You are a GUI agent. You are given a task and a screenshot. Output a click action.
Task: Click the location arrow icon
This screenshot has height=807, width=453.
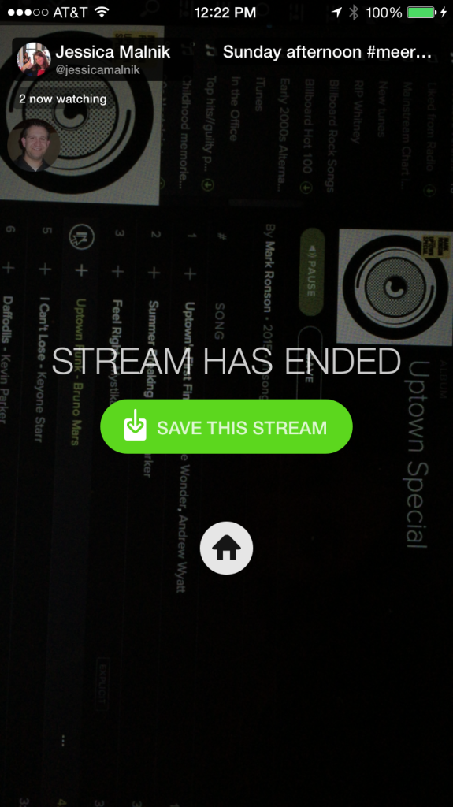[336, 13]
